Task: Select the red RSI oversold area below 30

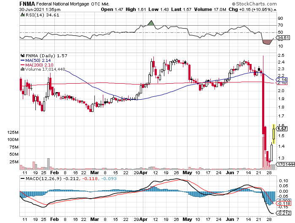Action: (267, 42)
